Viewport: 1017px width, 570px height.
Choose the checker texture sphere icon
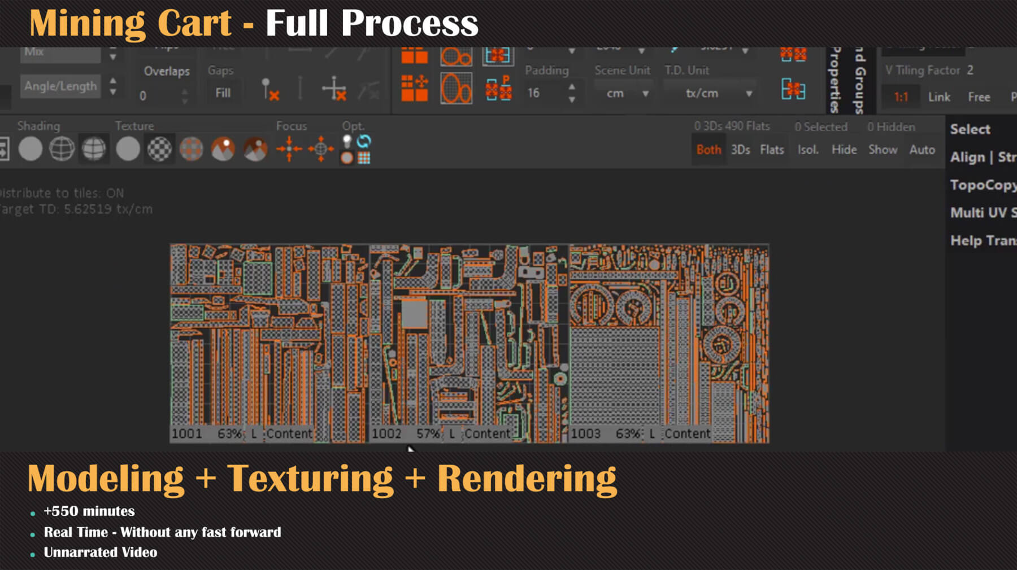[x=159, y=150]
